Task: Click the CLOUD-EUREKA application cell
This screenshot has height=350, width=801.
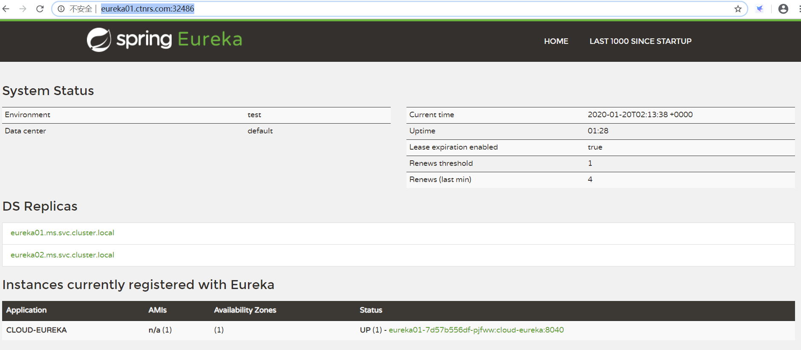Action: coord(37,330)
